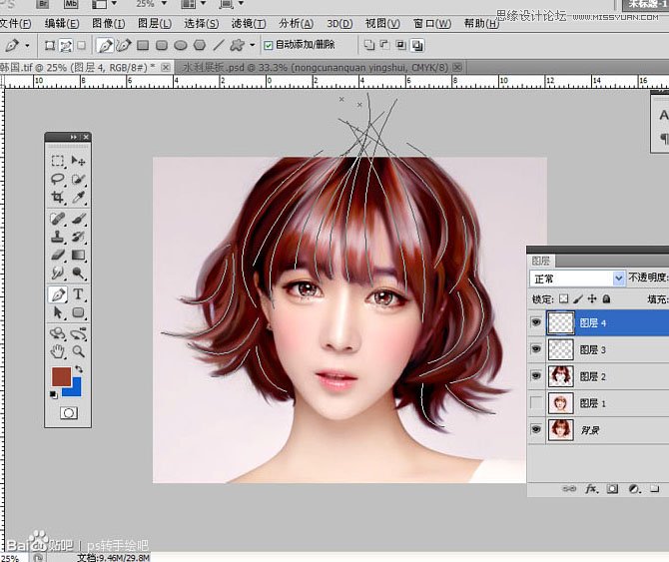669x562 pixels.
Task: Uncheck the 自动添加/删除 checkbox
Action: 267,45
